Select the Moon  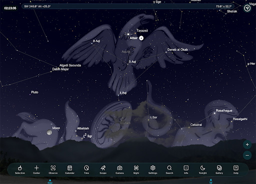click(x=49, y=132)
